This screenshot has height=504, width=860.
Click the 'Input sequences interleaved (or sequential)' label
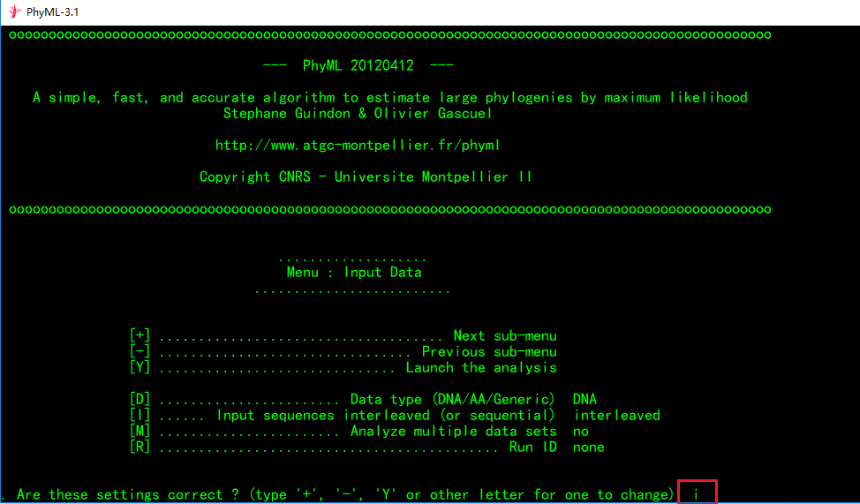click(x=386, y=415)
